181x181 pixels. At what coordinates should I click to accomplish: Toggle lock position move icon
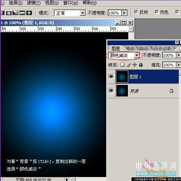coord(135,65)
